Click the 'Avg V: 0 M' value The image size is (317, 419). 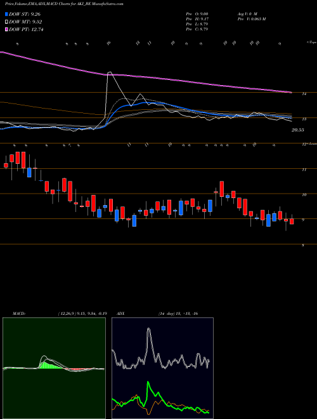[x=247, y=13]
